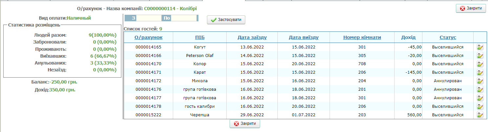Click the Застосувати button
This screenshot has height=132, width=488.
[226, 20]
